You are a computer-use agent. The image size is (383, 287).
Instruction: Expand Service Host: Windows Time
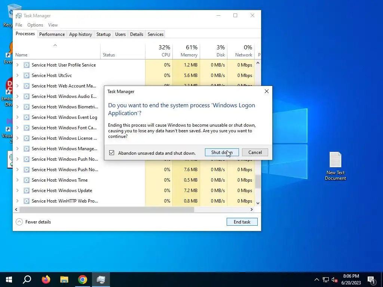coord(17,180)
